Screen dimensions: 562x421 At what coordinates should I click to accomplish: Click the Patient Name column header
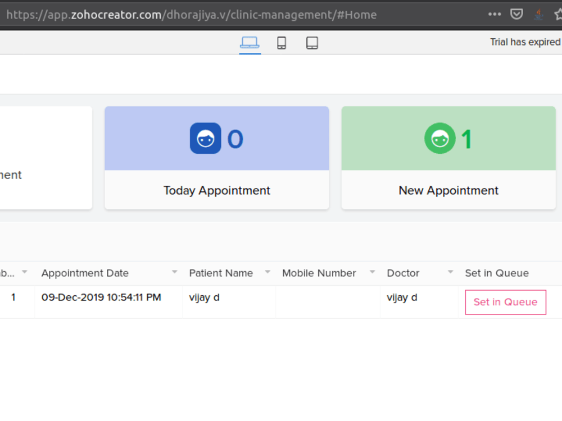point(221,273)
